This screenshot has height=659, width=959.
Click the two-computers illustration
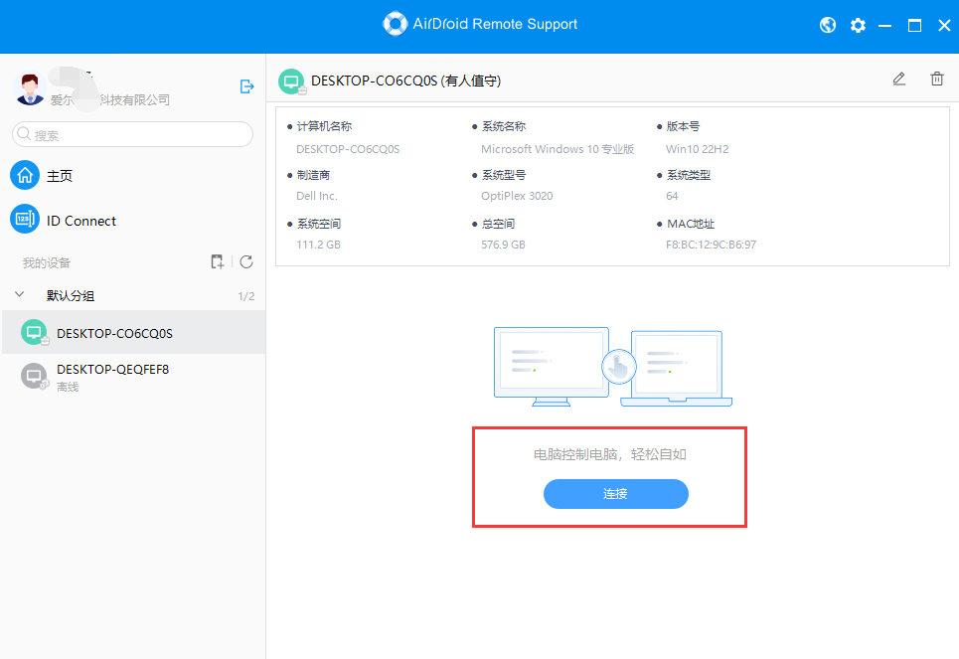click(613, 367)
